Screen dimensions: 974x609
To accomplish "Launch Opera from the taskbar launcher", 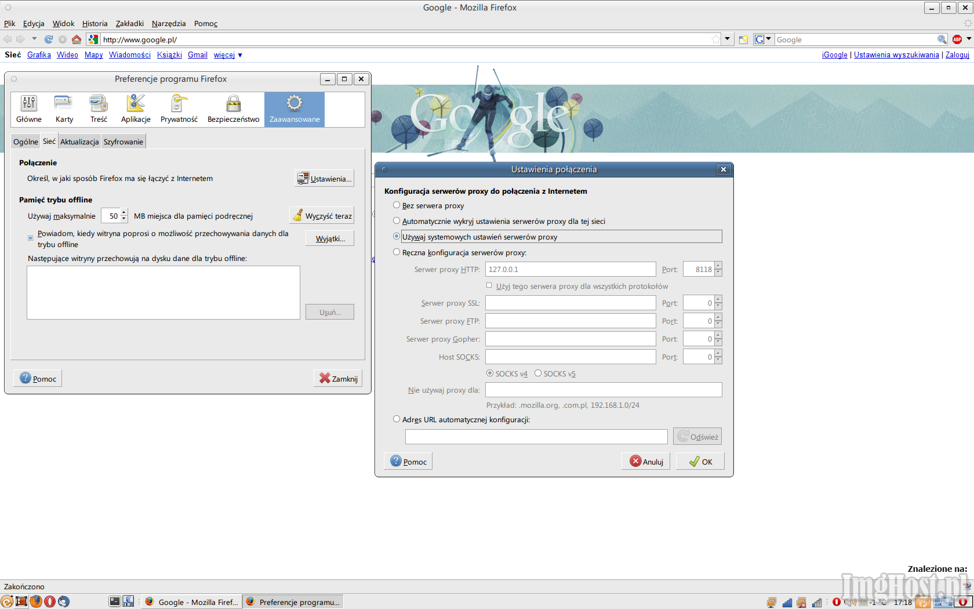I will tap(50, 601).
